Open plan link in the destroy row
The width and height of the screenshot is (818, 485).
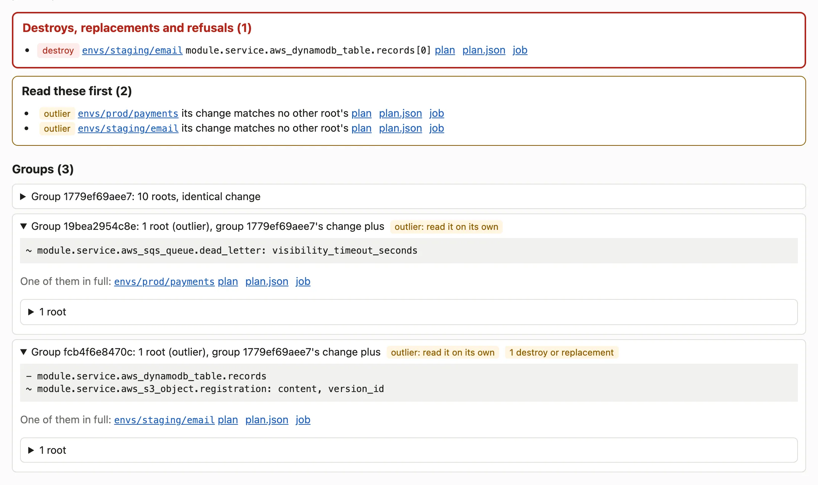[445, 50]
